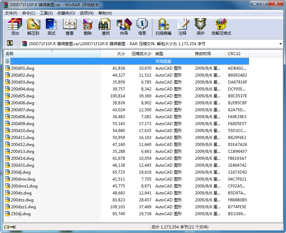The image size is (286, 233).
Task: Open the Wizard (向导) tool
Action: click(x=124, y=27)
